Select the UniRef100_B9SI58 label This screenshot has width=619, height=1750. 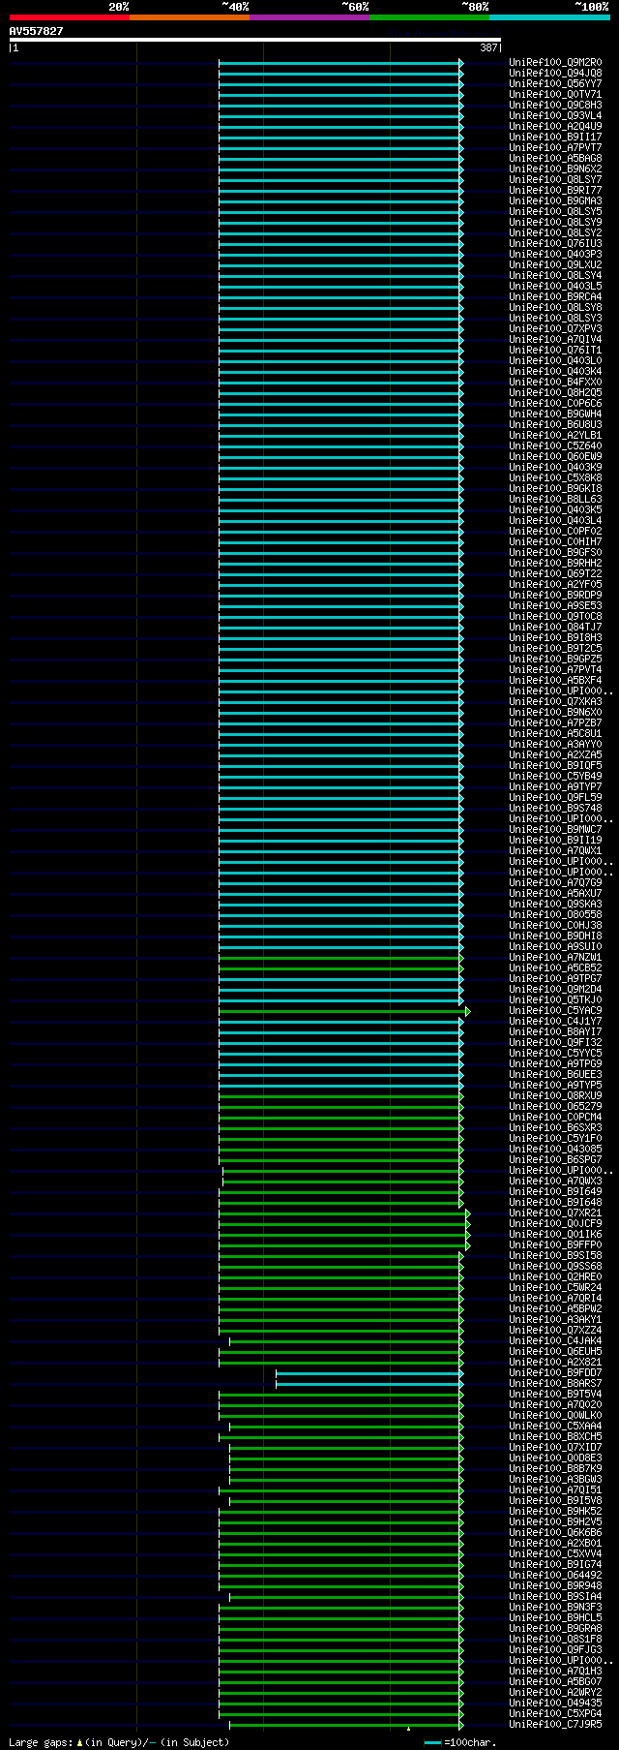[555, 1256]
